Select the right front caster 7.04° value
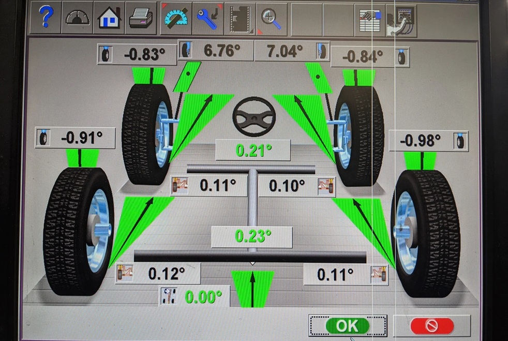Viewport: 508px width, 341px height. tap(285, 51)
